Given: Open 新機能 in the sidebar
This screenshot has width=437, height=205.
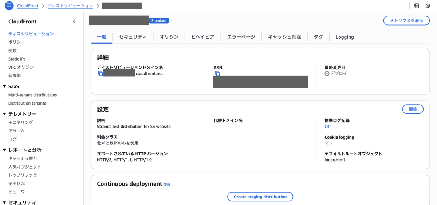Looking at the screenshot, I should tap(15, 76).
